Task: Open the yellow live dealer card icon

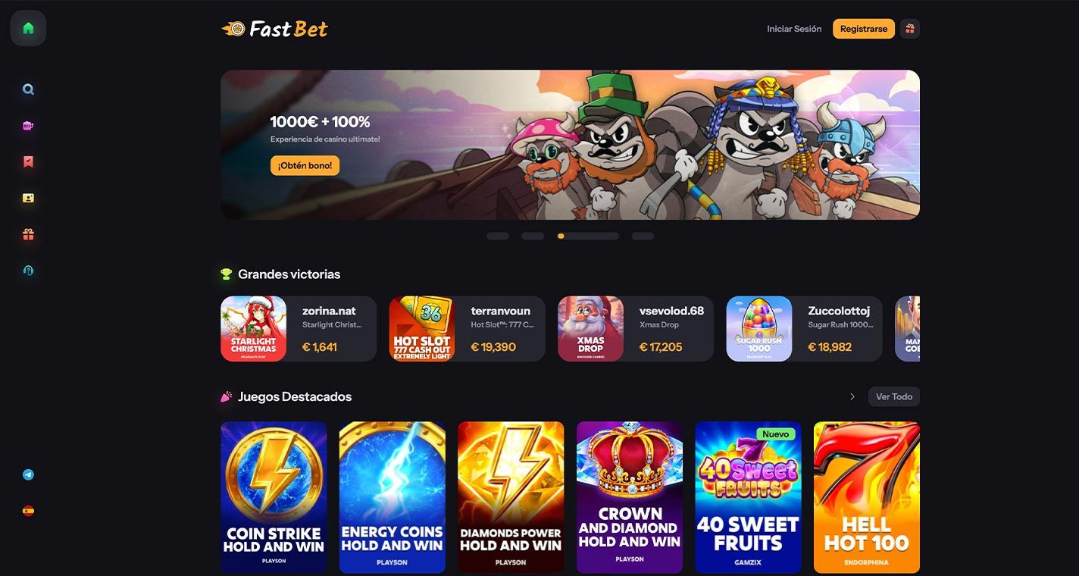Action: coord(28,198)
